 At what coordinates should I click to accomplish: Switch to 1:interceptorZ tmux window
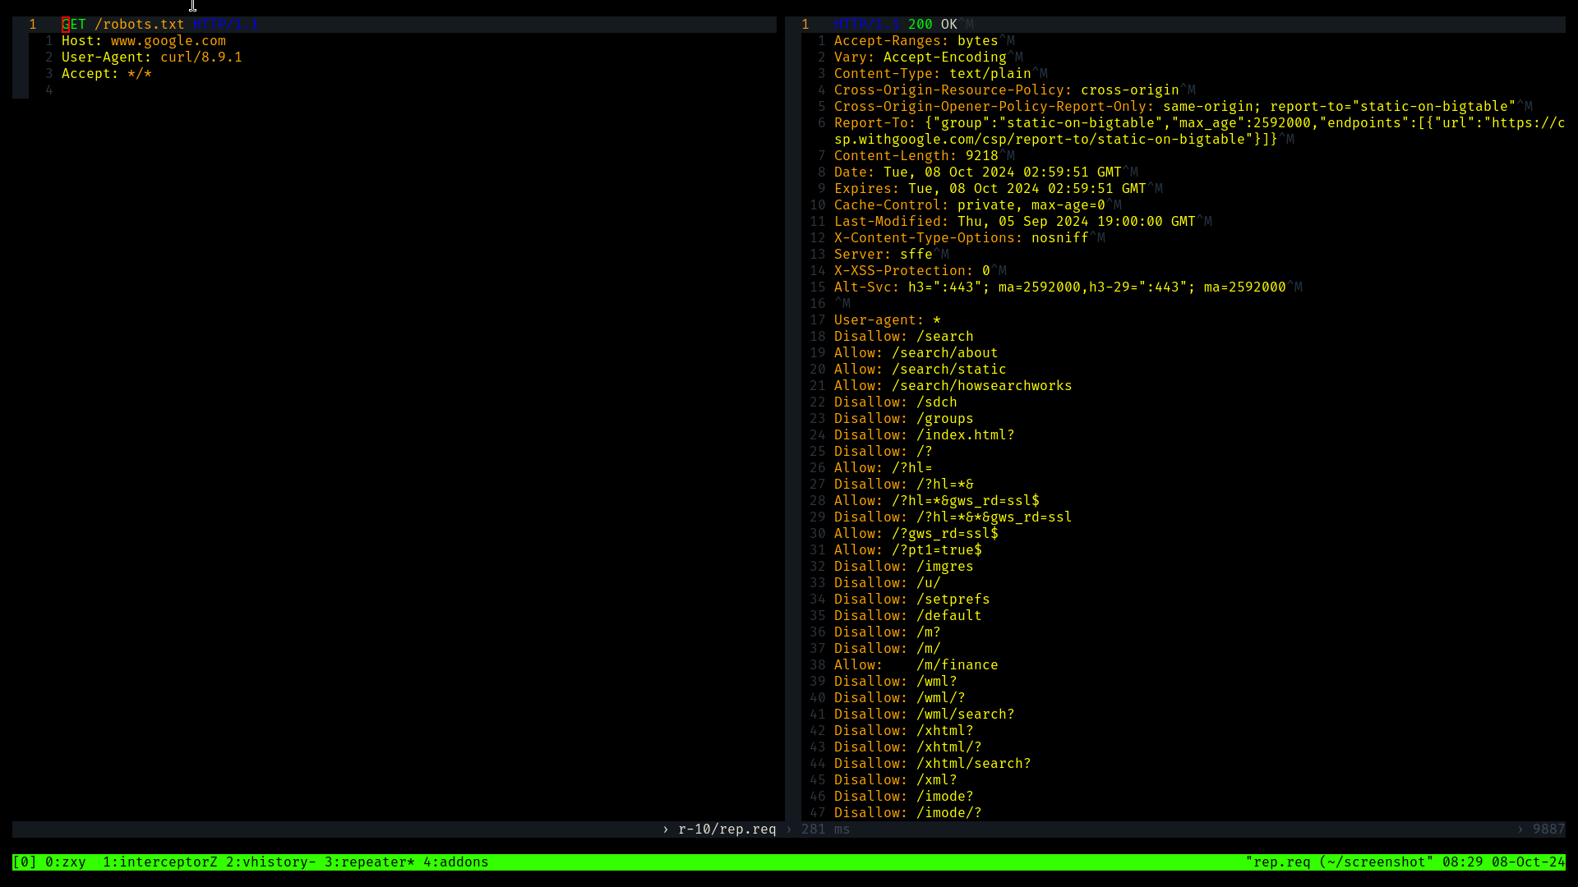[x=159, y=862]
